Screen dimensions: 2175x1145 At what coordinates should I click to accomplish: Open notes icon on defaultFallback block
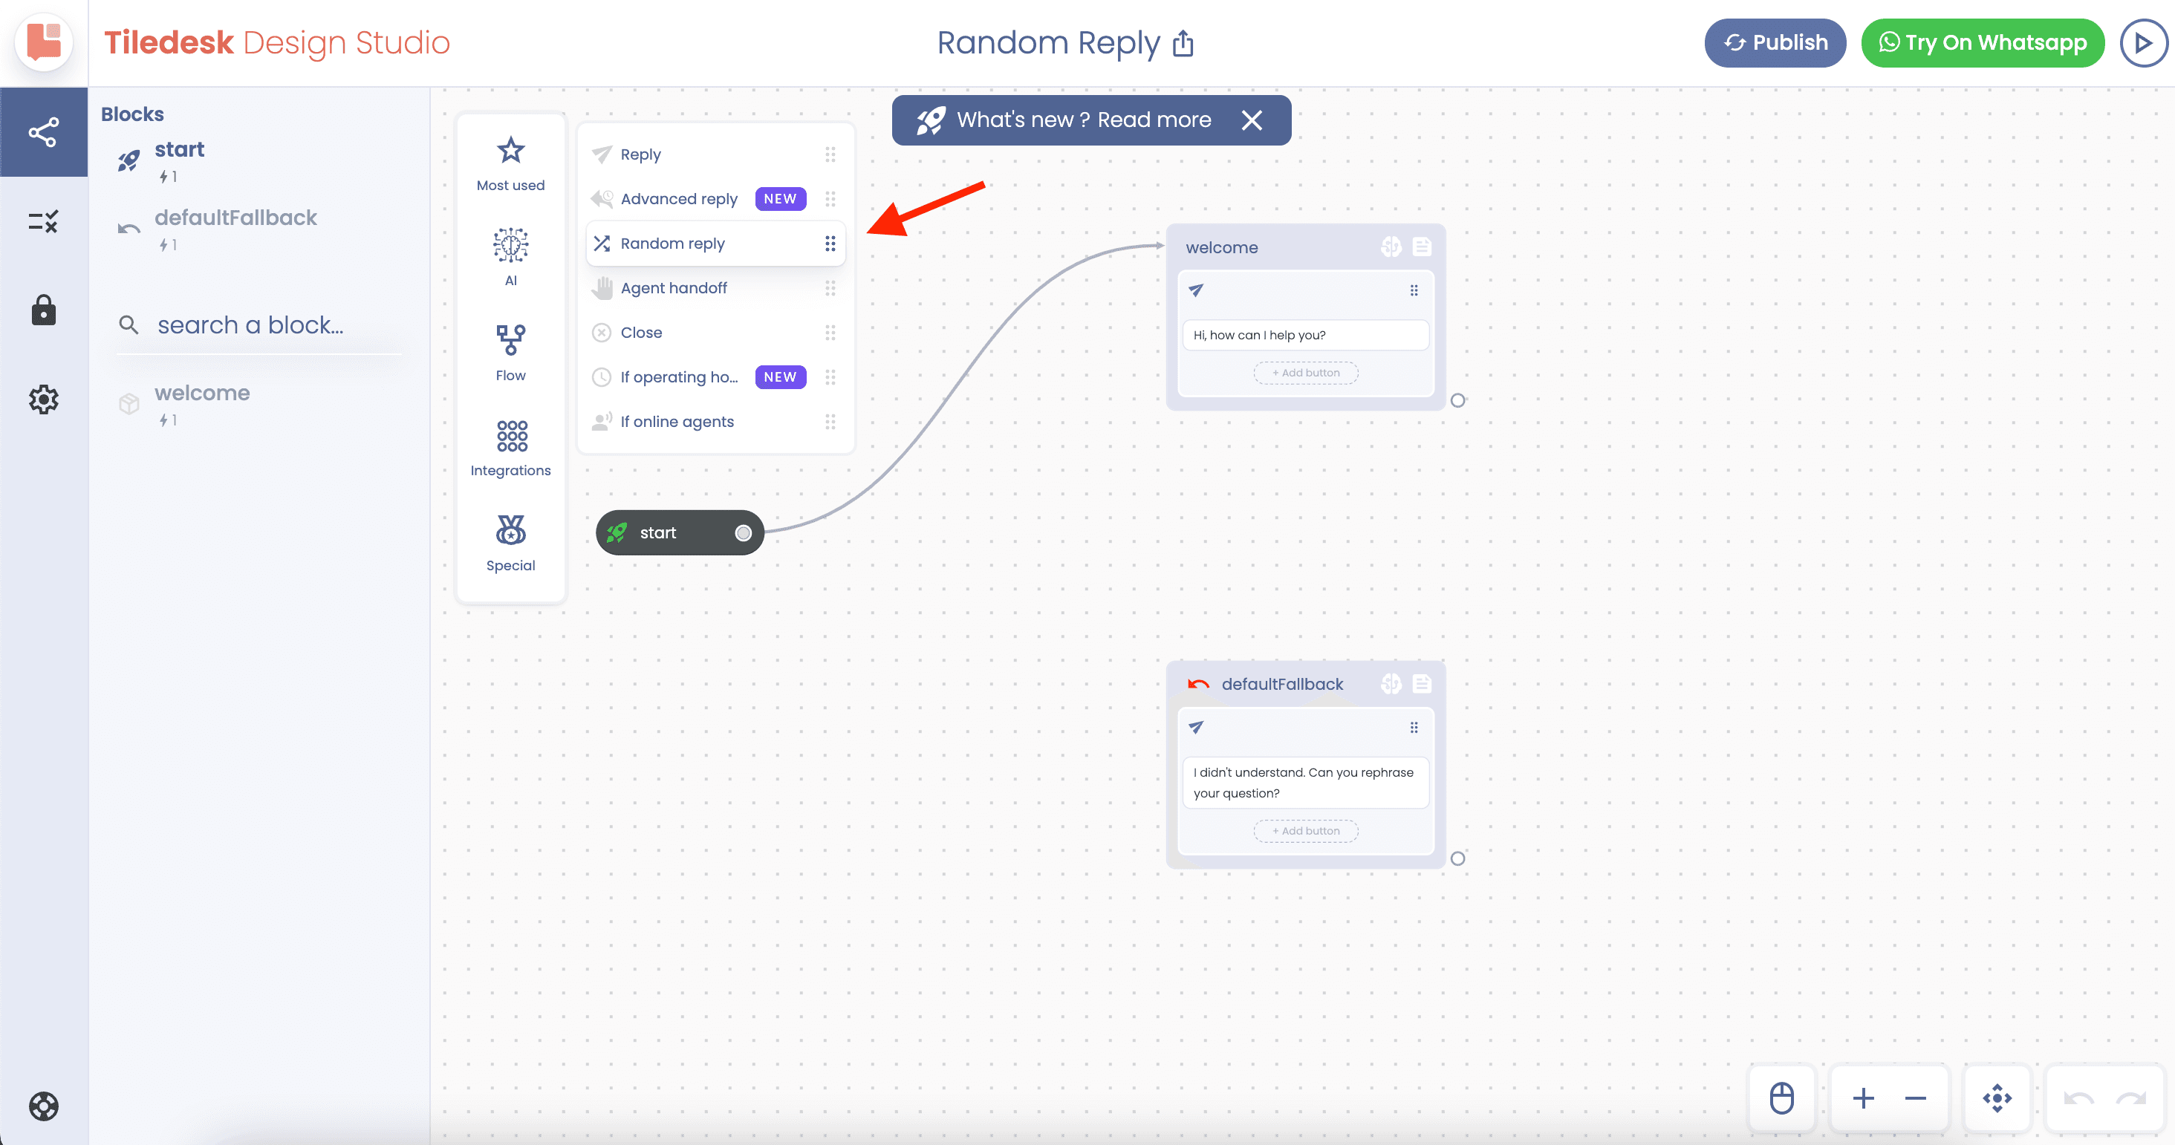tap(1422, 683)
